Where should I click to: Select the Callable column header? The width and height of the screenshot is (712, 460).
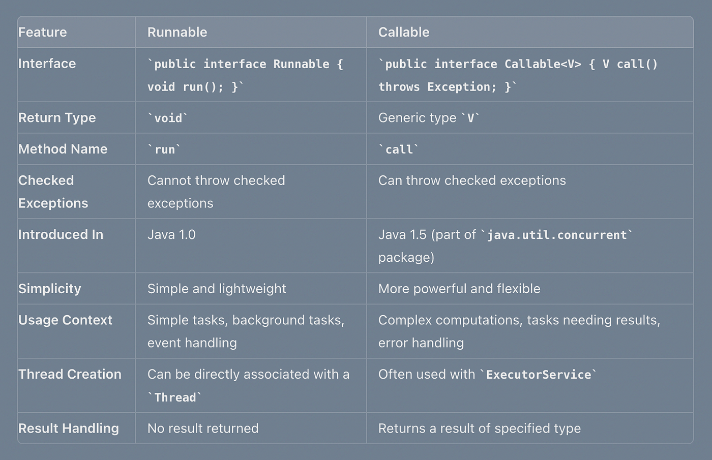[404, 32]
